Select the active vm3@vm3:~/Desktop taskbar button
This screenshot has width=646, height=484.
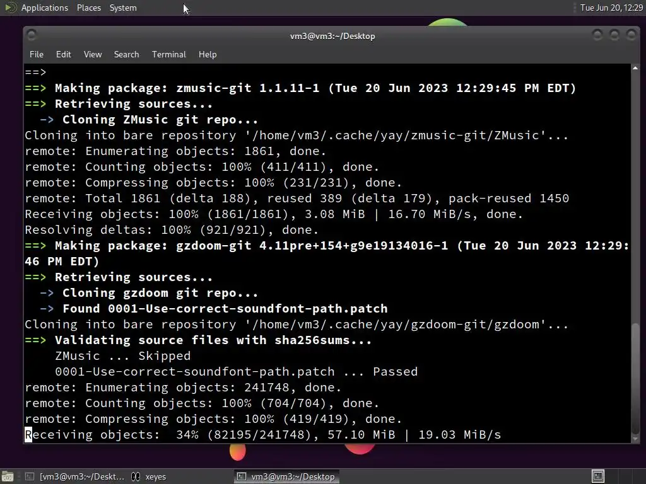pos(287,476)
